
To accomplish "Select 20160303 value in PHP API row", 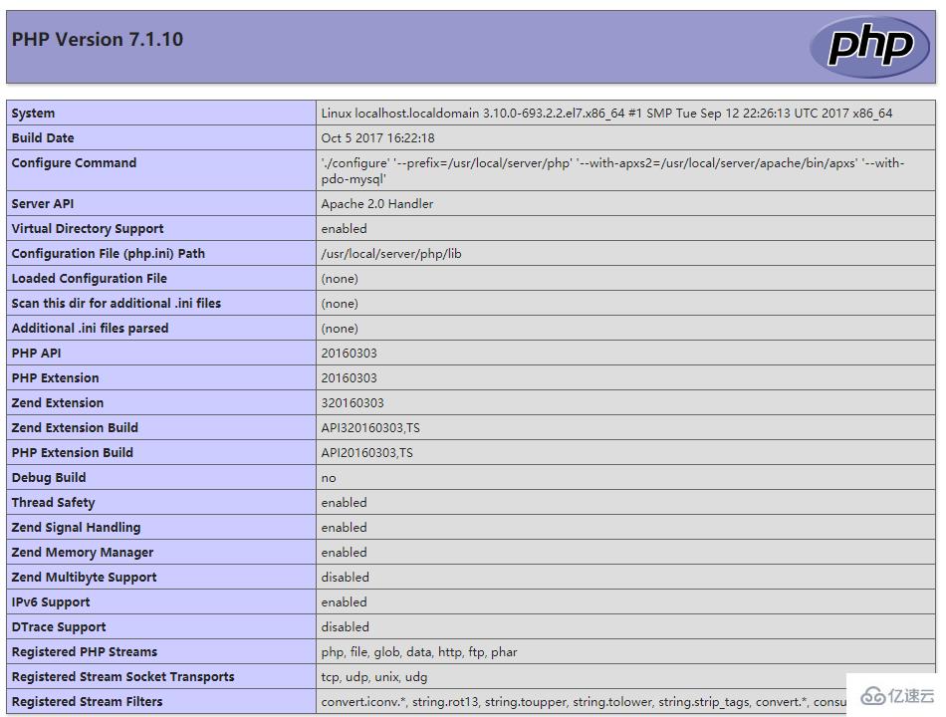I will [349, 353].
